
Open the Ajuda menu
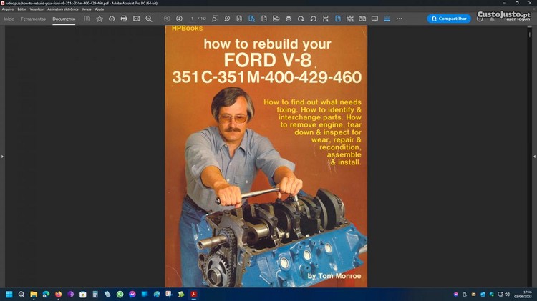coord(100,9)
